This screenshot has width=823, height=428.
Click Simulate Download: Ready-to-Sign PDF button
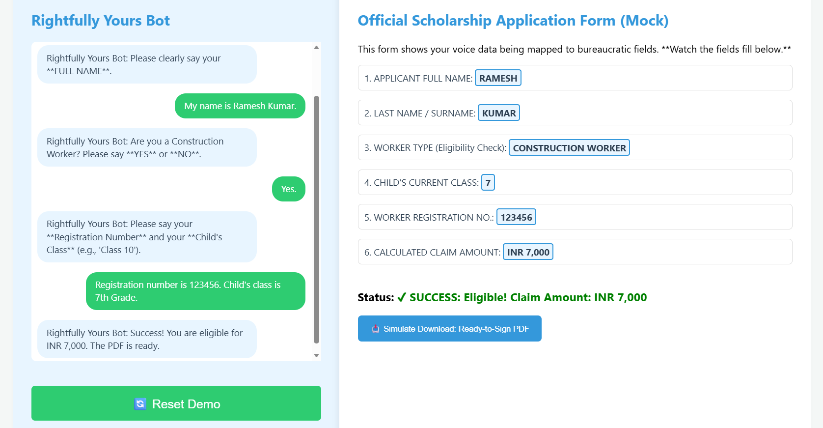pyautogui.click(x=449, y=329)
